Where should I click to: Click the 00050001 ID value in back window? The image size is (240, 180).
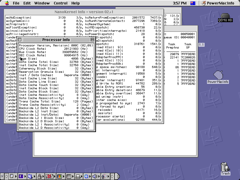(x=188, y=34)
